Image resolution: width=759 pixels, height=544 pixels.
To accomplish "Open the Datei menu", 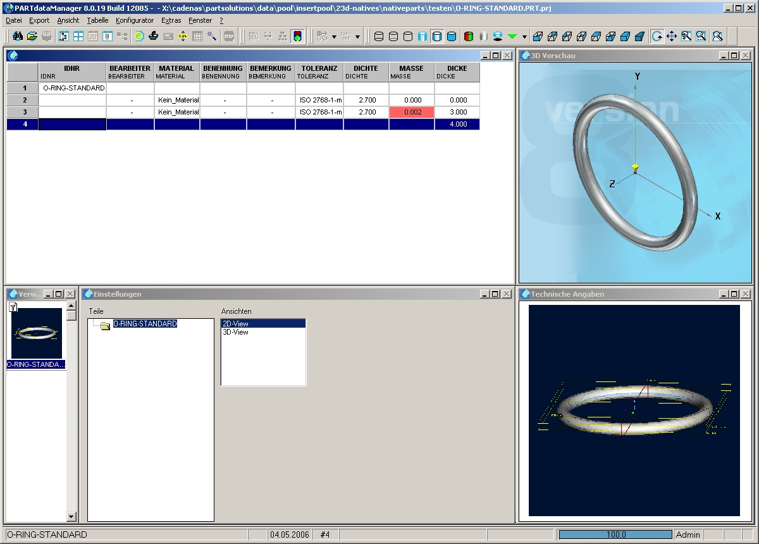I will pos(14,20).
